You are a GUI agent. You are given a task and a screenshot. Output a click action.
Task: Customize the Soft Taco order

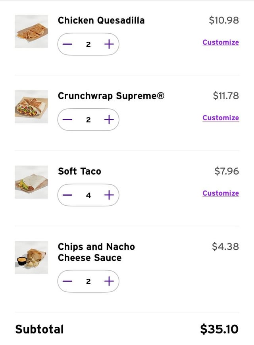tap(221, 193)
